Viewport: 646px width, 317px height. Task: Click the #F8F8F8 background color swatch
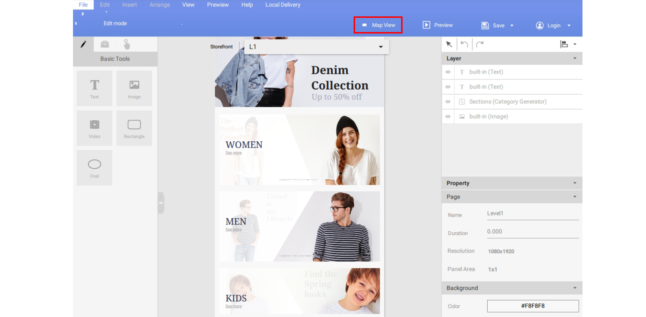click(532, 306)
